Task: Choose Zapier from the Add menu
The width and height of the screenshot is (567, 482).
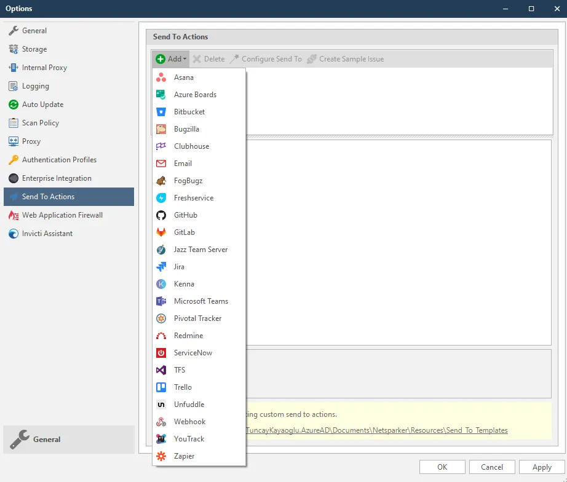Action: (199, 456)
